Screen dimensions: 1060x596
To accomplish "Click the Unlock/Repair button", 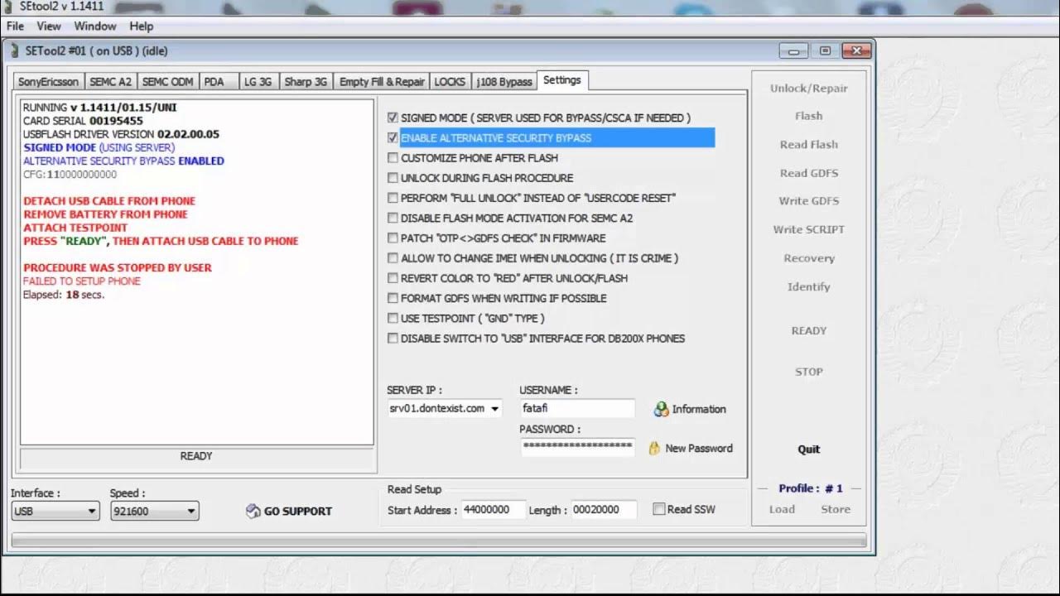I will pyautogui.click(x=809, y=89).
